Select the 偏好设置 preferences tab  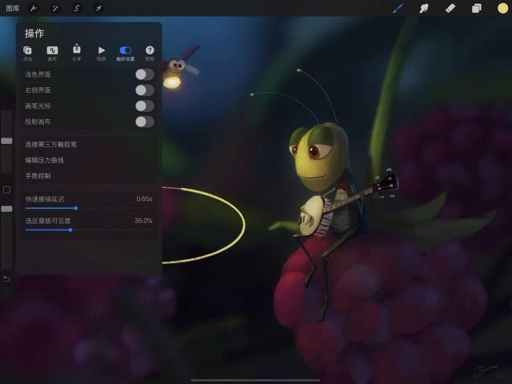126,54
